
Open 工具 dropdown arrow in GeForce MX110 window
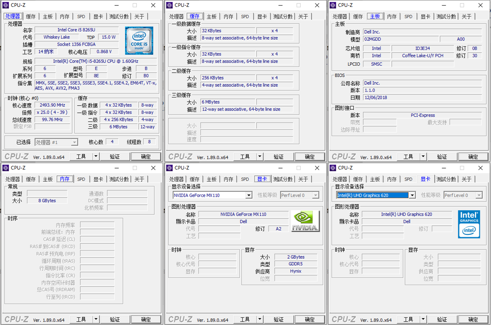click(x=260, y=319)
